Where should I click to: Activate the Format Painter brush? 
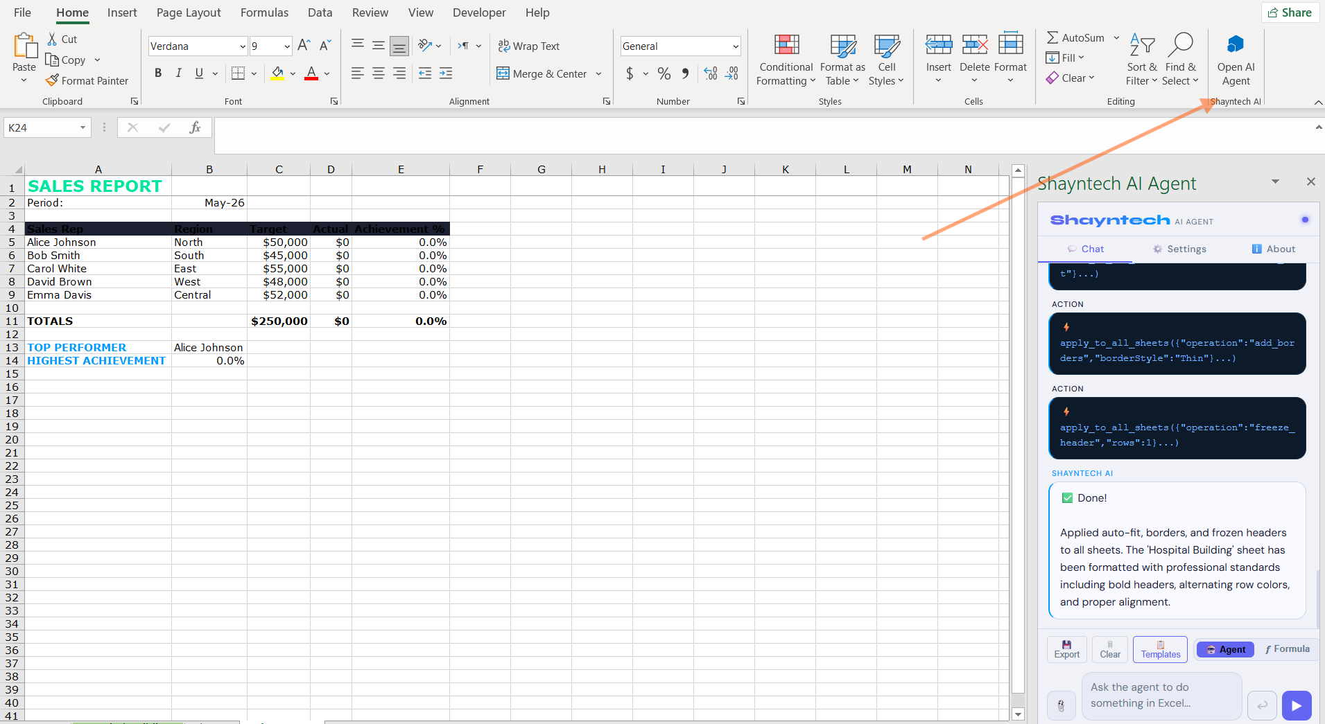(52, 80)
